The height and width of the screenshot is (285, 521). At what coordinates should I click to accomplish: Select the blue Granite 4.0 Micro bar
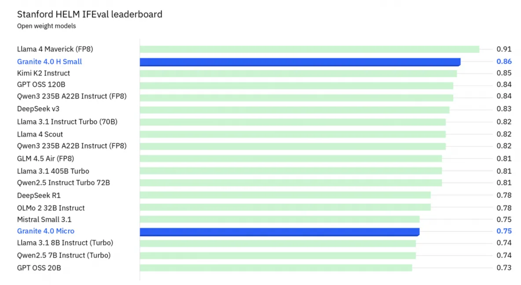pos(279,231)
